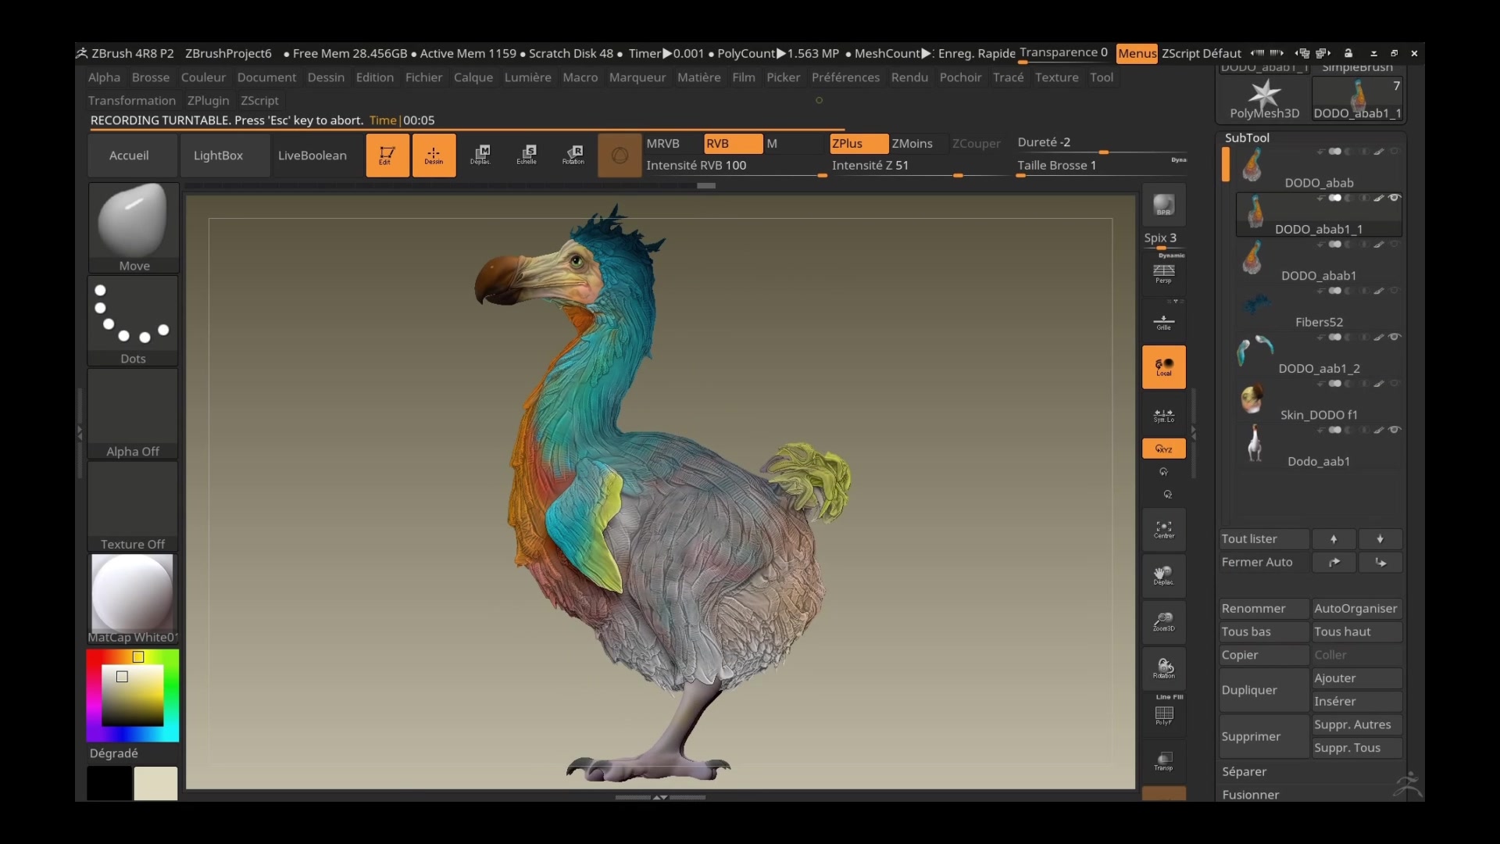Select the Dessin draw mode button
Image resolution: width=1500 pixels, height=844 pixels.
[x=434, y=155]
